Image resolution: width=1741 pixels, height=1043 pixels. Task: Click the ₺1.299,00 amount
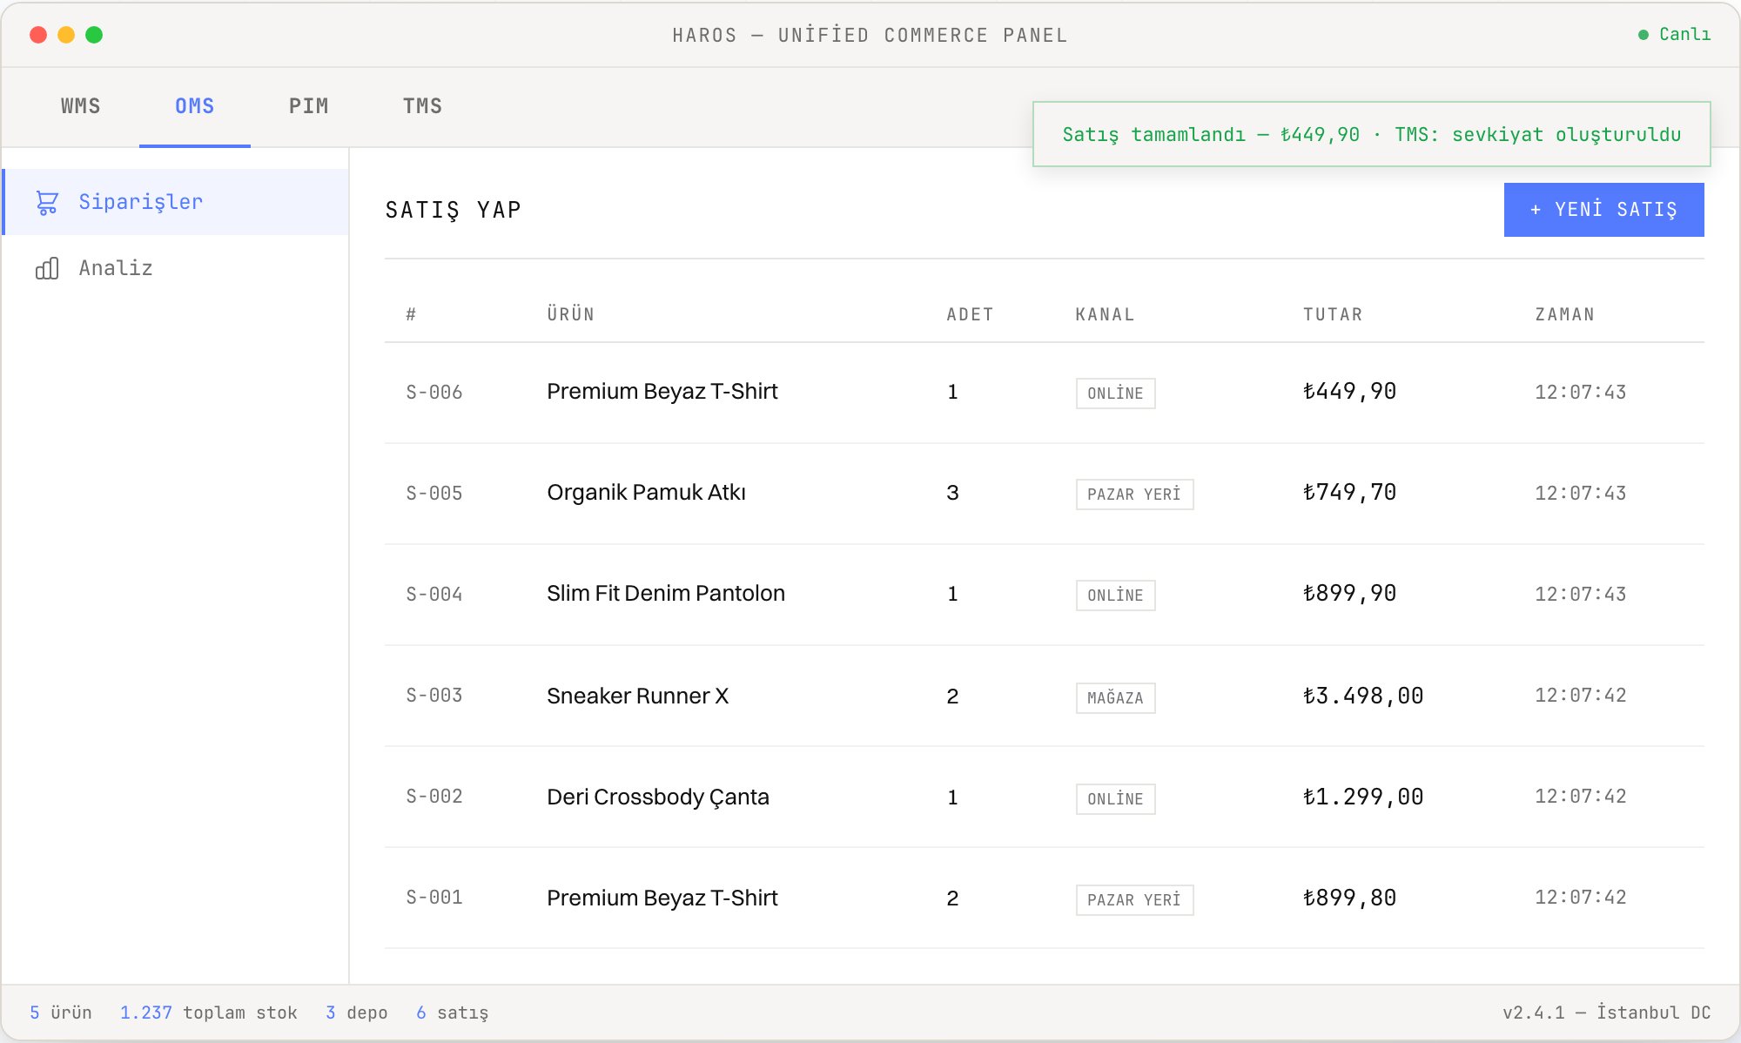1363,797
